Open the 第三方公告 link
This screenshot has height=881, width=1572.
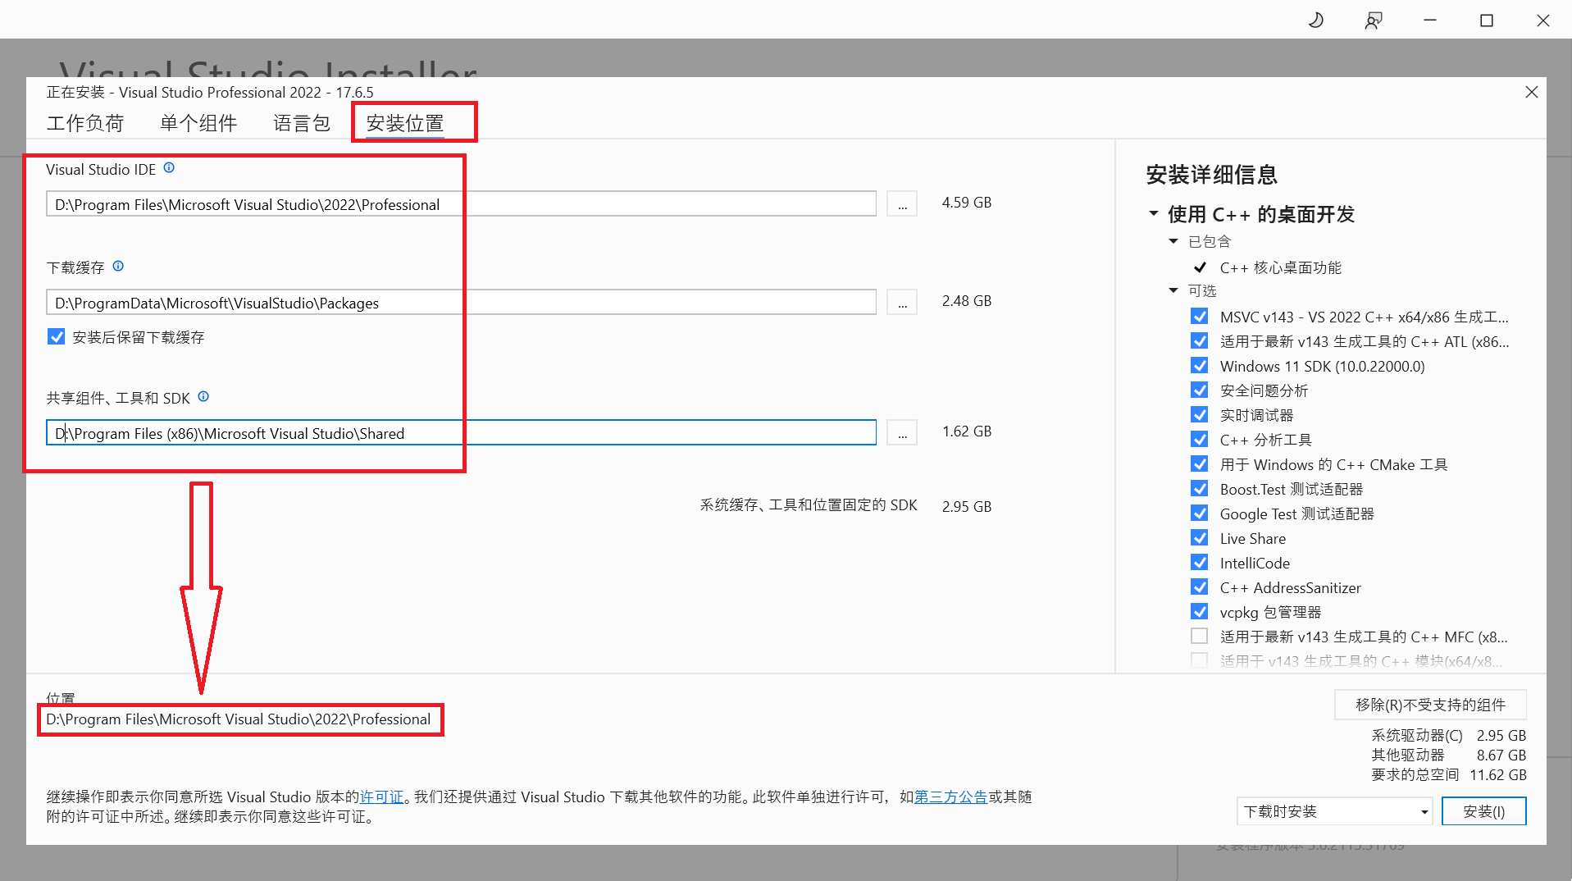950,797
